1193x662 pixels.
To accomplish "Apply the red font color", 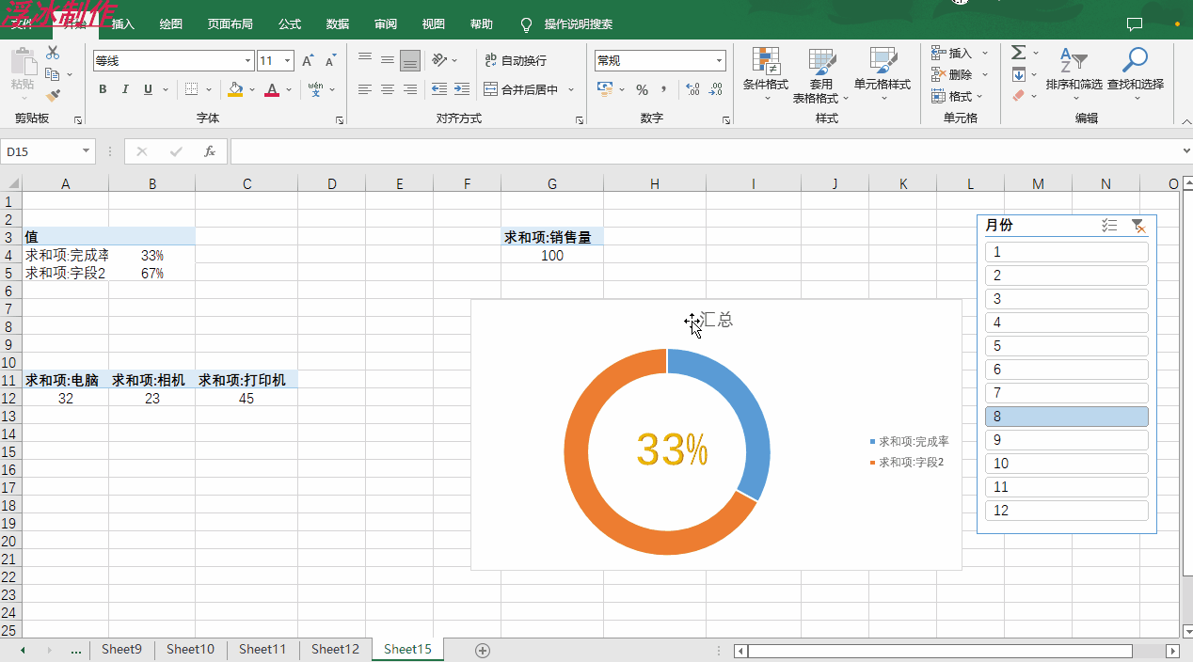I will tap(272, 89).
